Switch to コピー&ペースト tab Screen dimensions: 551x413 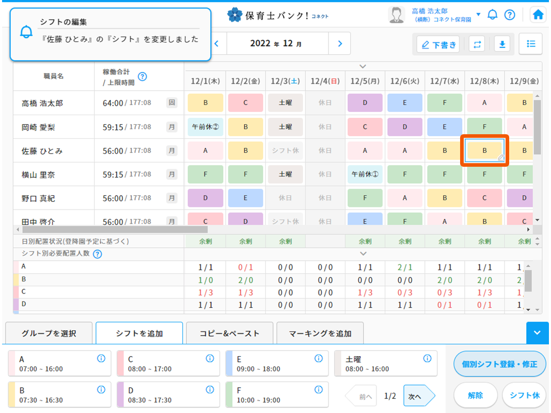(229, 333)
